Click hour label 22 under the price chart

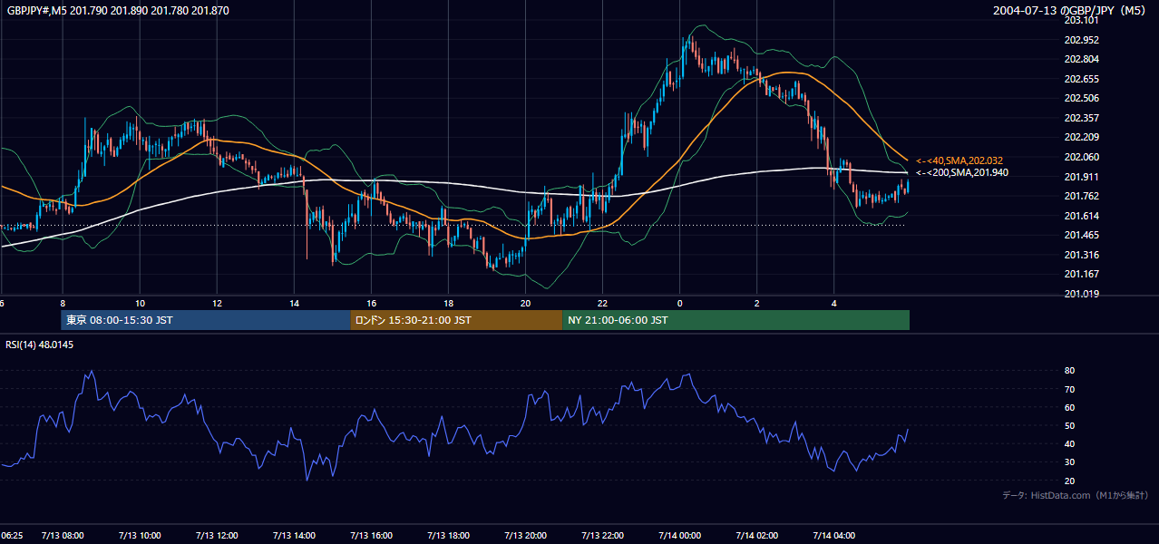click(602, 303)
